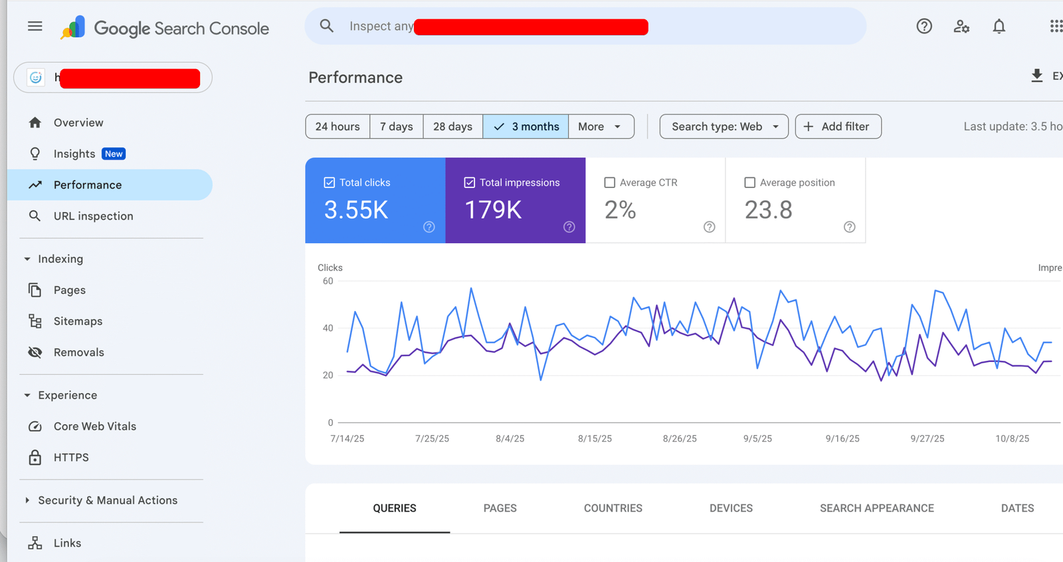Open the Search type: Web dropdown
Image resolution: width=1063 pixels, height=562 pixels.
[724, 127]
